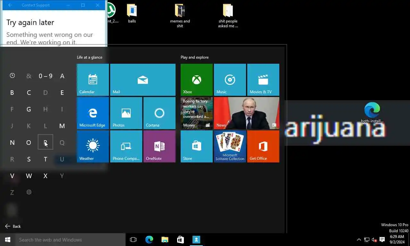The width and height of the screenshot is (410, 246).
Task: Open the Music tile
Action: (230, 80)
